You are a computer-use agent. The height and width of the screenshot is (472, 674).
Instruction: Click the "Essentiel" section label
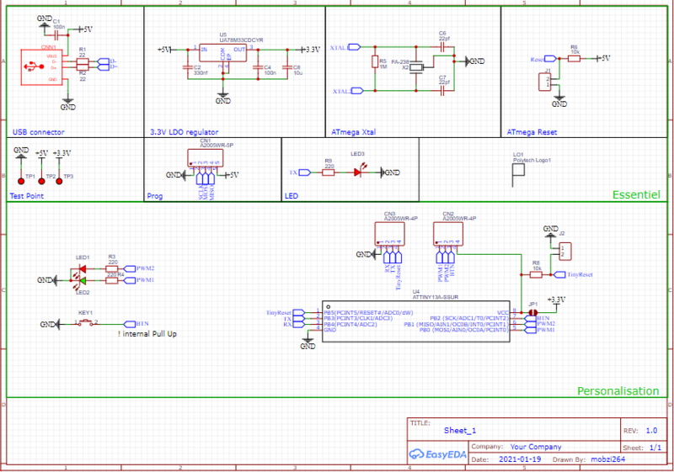[635, 194]
